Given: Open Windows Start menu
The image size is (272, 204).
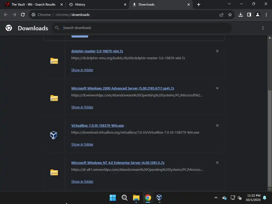Looking at the screenshot, I should pos(113,198).
